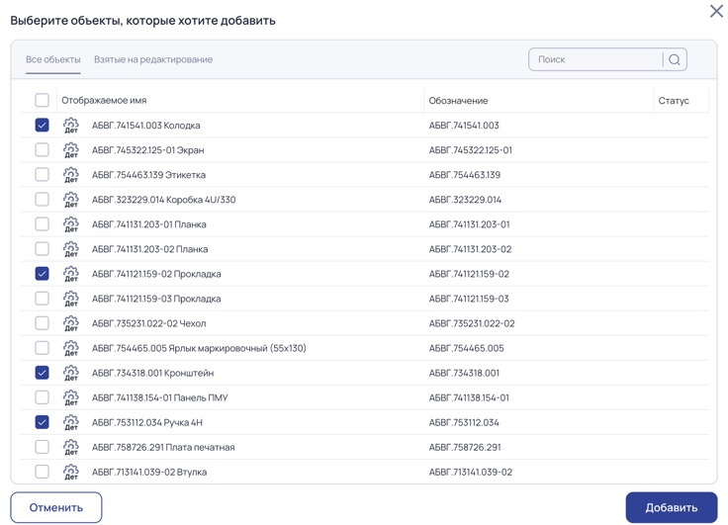Click the Добавить button
Screen dimensions: 728x525
click(x=672, y=508)
